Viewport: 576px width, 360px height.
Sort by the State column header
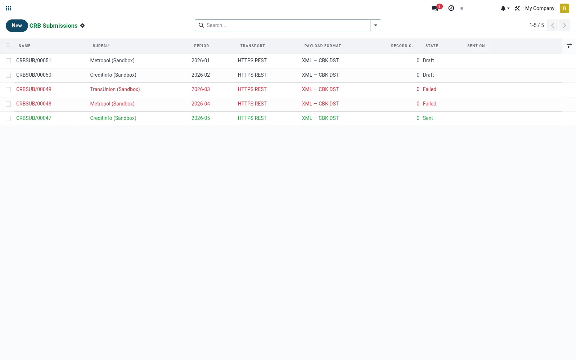[432, 46]
